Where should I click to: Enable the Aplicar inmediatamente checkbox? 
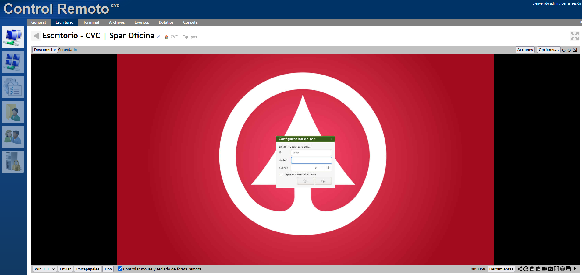[x=281, y=174]
